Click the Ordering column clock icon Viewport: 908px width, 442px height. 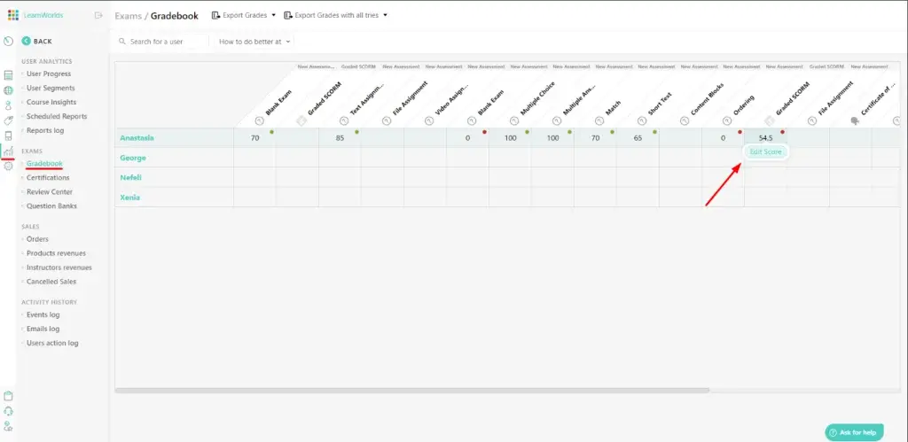click(x=727, y=121)
